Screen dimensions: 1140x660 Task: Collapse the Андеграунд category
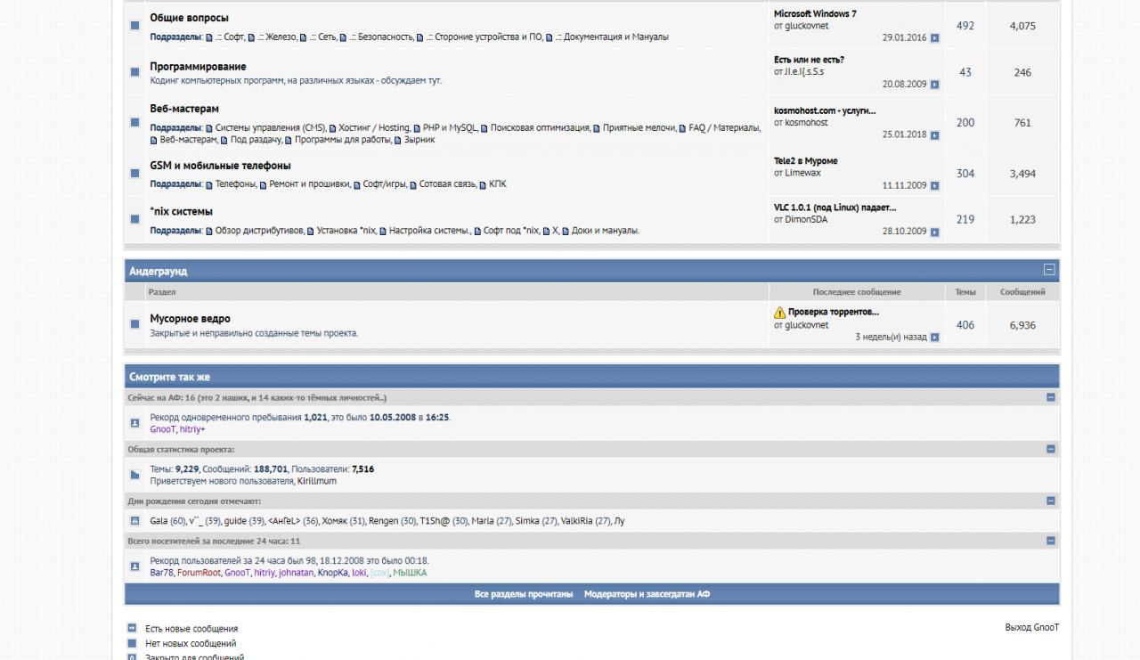(1049, 270)
